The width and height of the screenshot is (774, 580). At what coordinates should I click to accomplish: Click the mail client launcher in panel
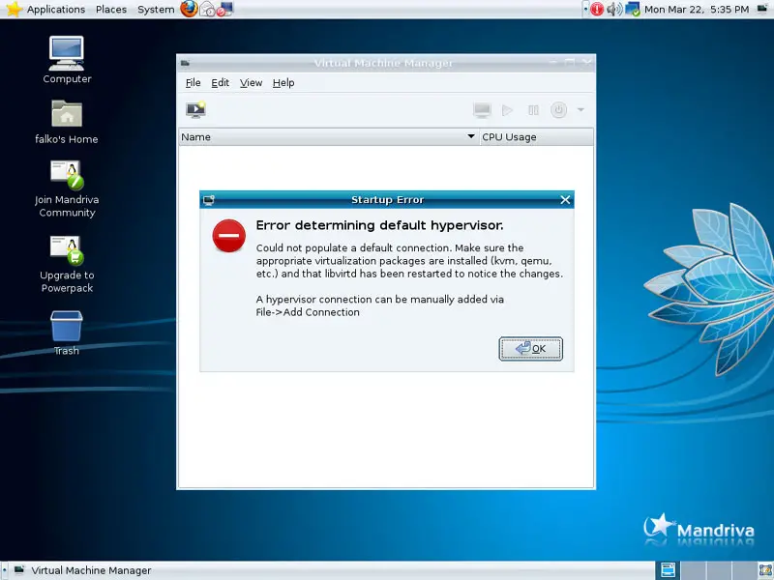click(207, 10)
